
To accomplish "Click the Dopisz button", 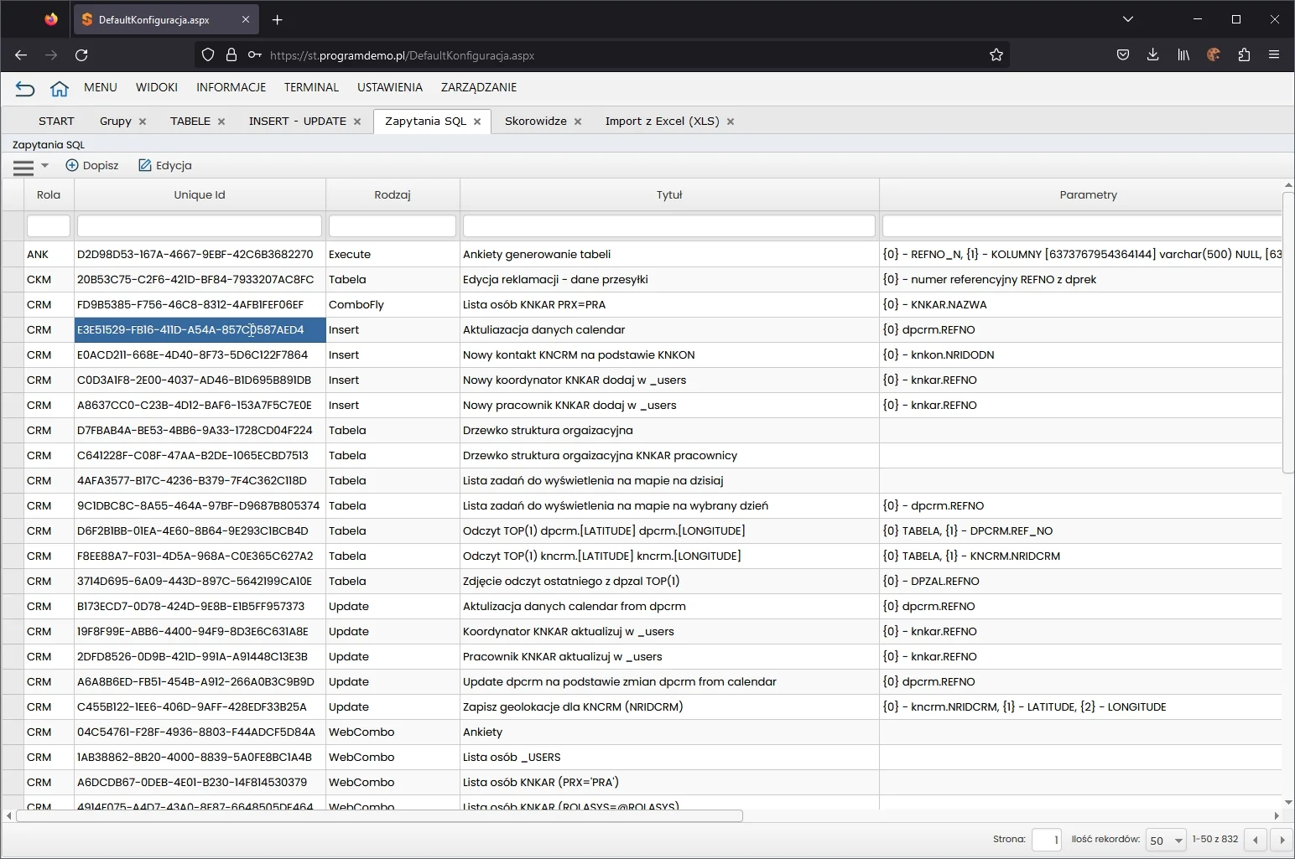I will (92, 166).
